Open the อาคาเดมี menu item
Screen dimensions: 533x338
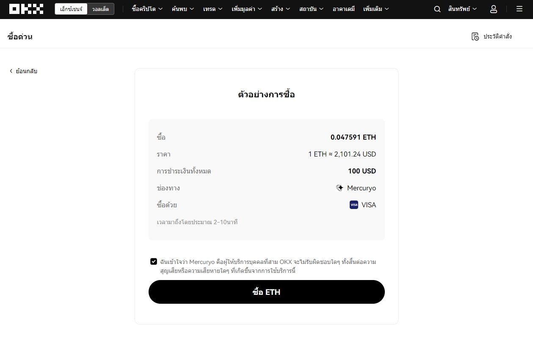343,9
